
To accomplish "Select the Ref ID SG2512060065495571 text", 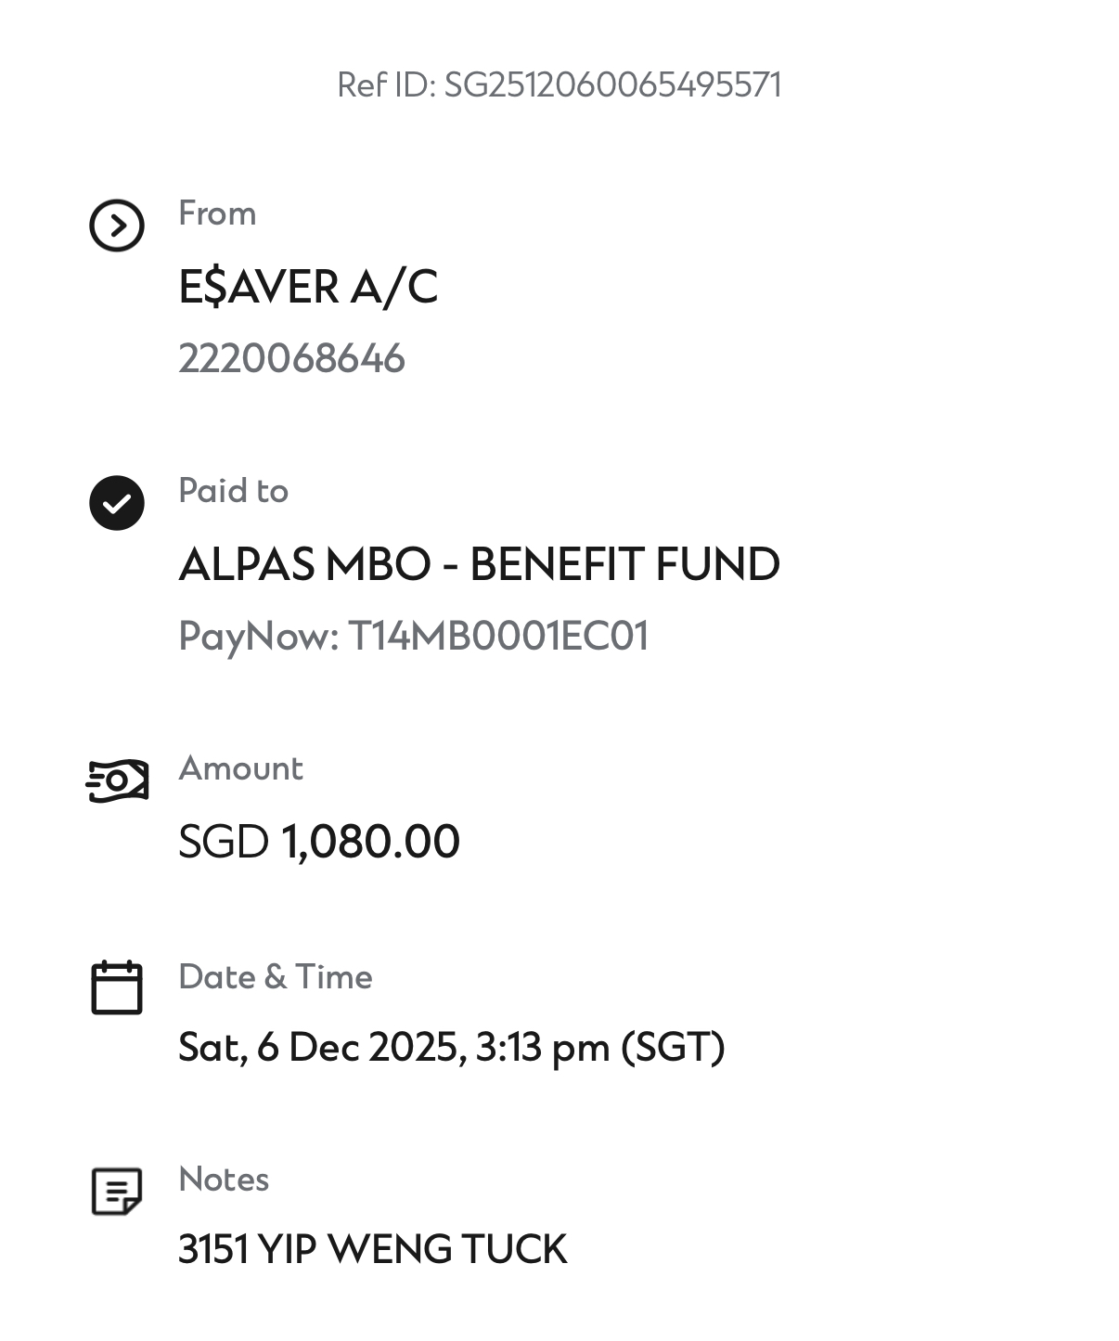I will (559, 85).
